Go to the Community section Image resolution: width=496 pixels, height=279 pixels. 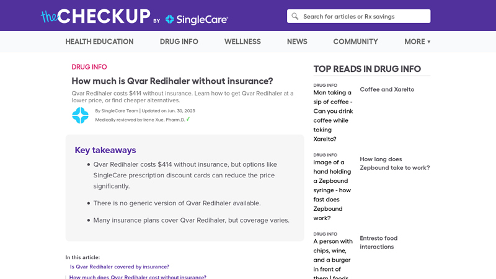tap(355, 42)
